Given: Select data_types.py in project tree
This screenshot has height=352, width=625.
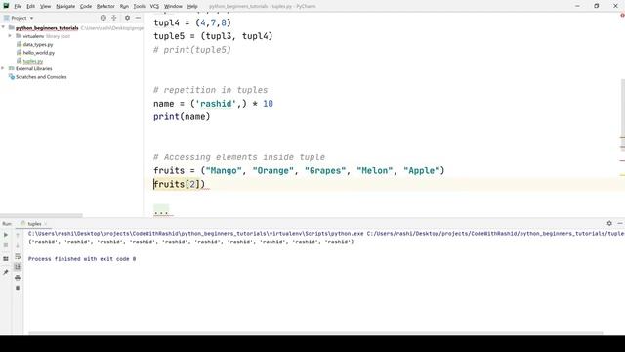Looking at the screenshot, I should click(x=38, y=44).
